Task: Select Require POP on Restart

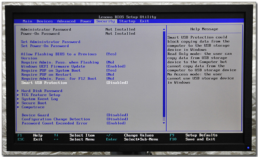Action: (46, 75)
